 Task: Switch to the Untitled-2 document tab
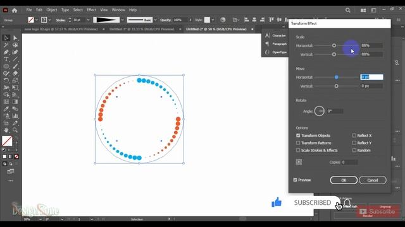point(216,29)
